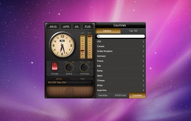
Task: Click the search magnifier icon
Action: pyautogui.click(x=99, y=36)
